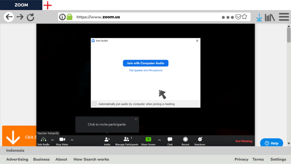Image resolution: width=291 pixels, height=164 pixels.
Task: Open the Advertising footer link
Action: tap(17, 159)
